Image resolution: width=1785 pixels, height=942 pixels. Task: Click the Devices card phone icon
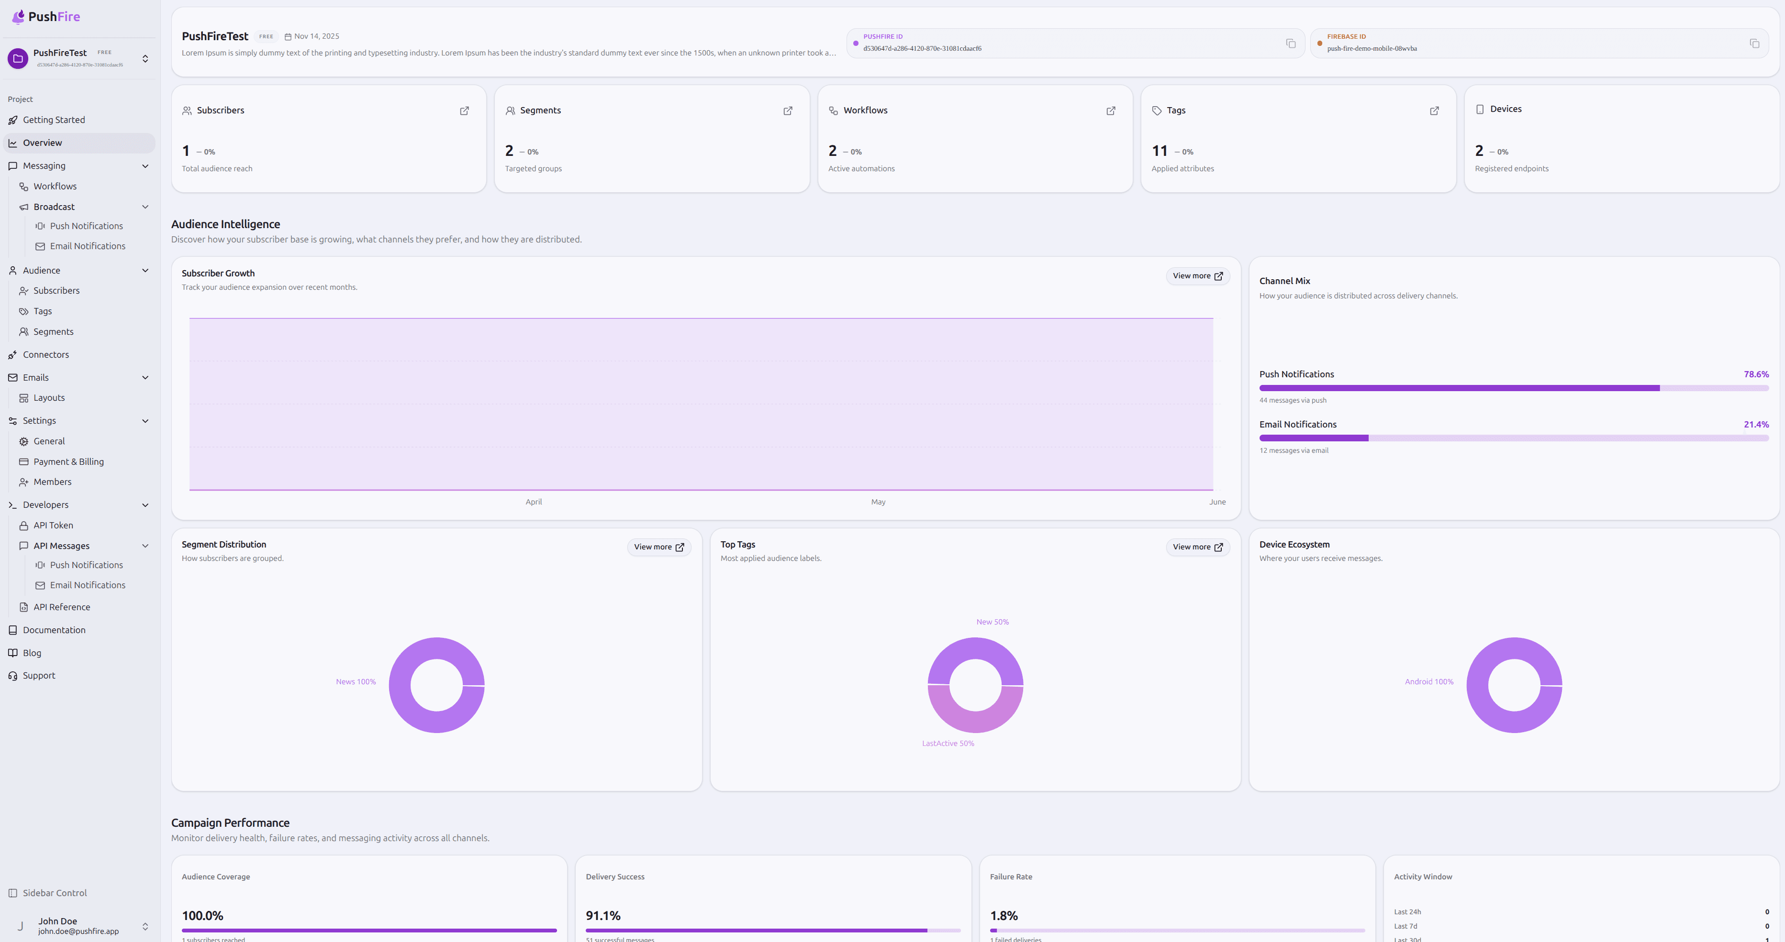[x=1480, y=110]
